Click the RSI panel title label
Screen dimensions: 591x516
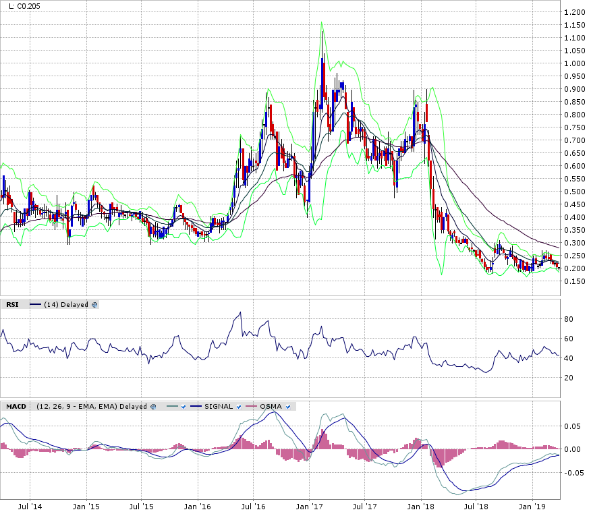(12, 305)
